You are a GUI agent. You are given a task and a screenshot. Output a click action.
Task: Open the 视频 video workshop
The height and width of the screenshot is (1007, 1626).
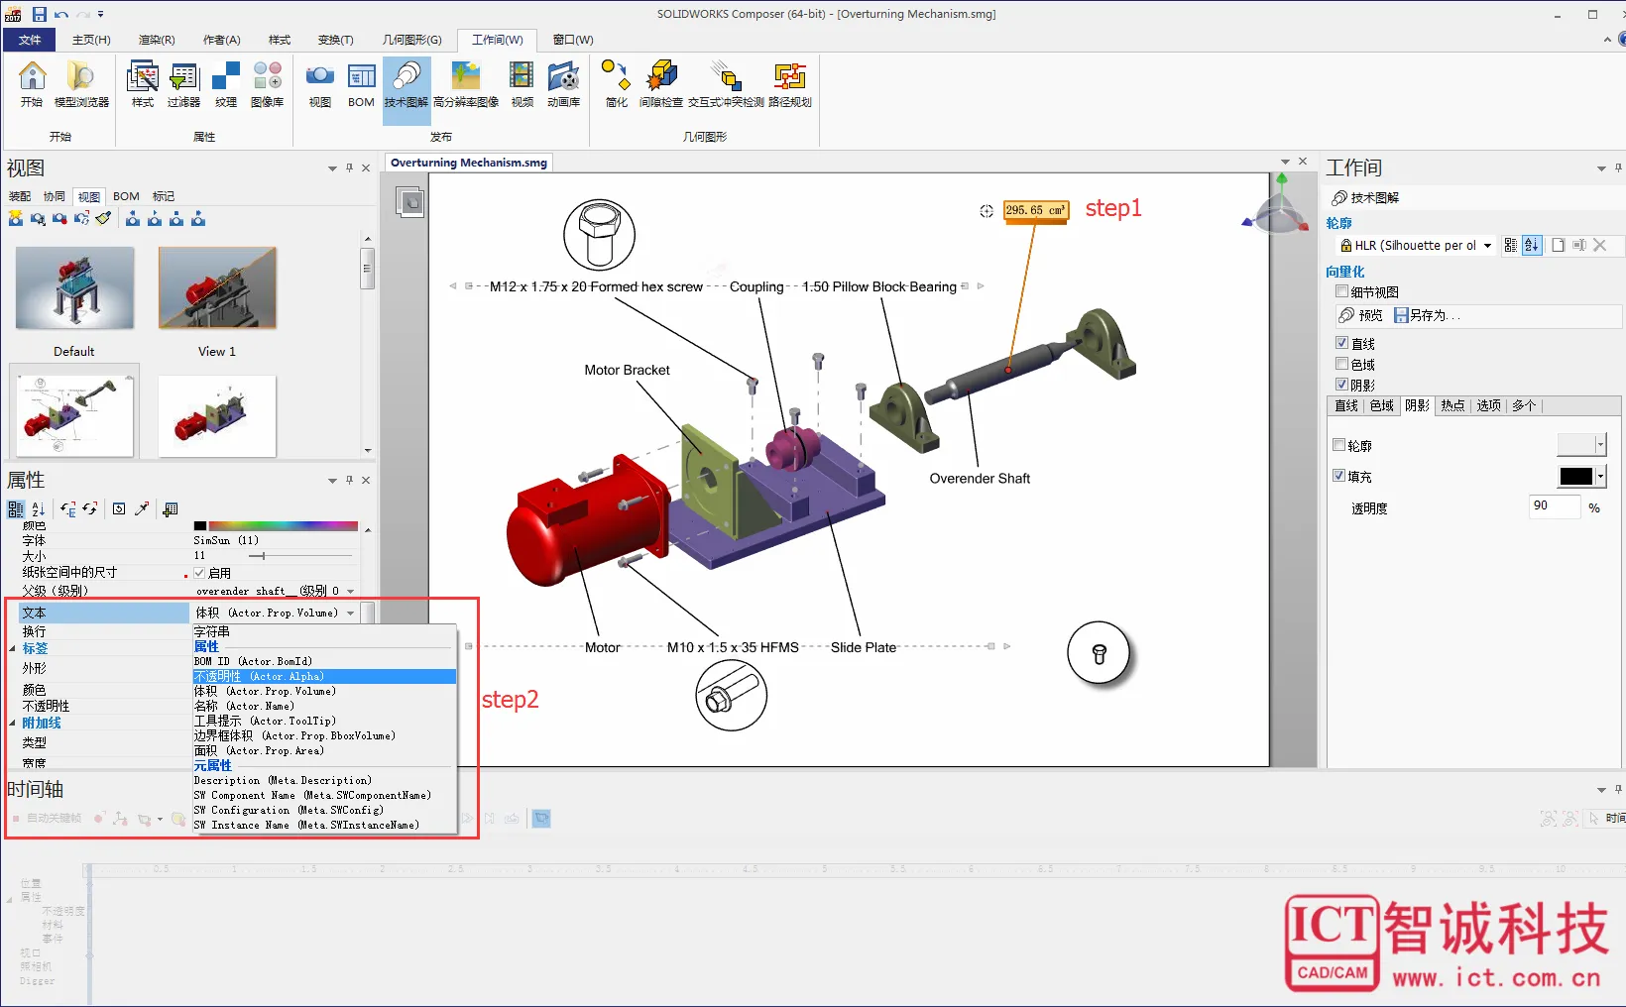522,85
